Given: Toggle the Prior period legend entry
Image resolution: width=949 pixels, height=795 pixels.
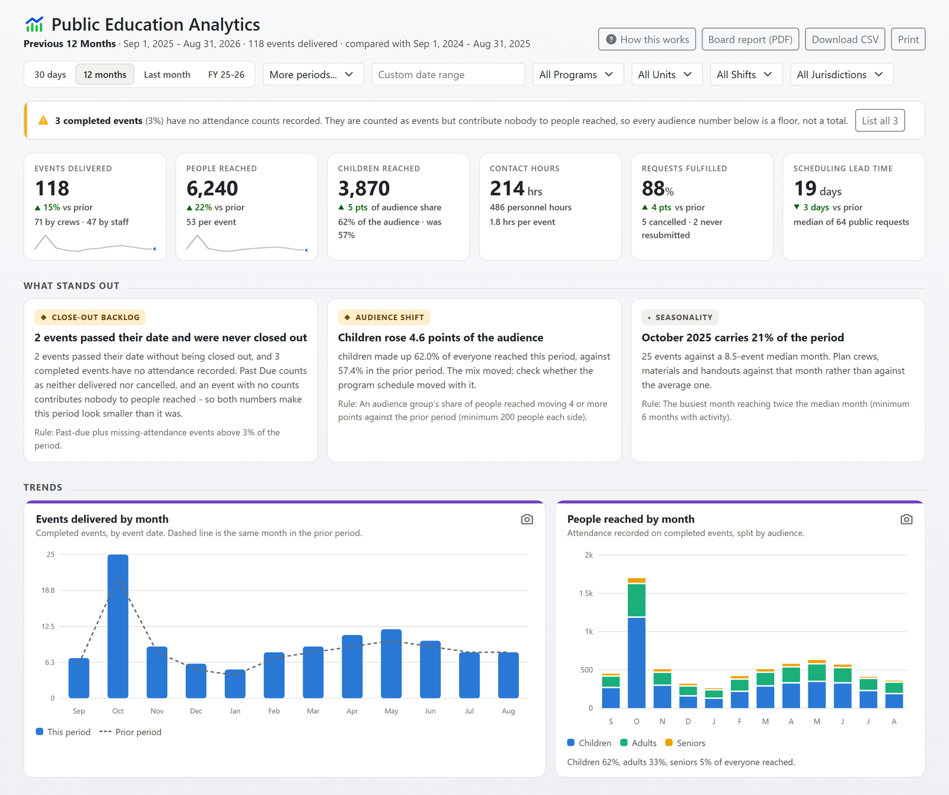Looking at the screenshot, I should tap(130, 732).
